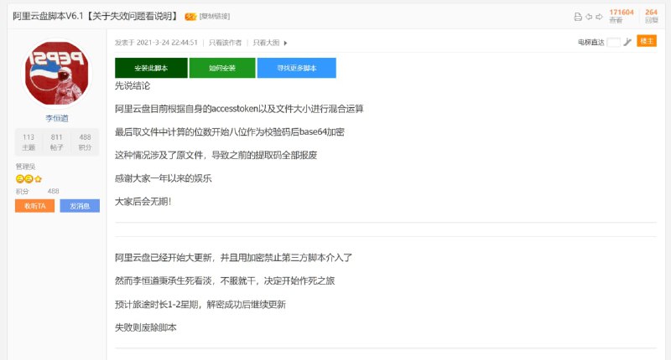The image size is (671, 360).
Task: Click the line 阿里云盘已经开始大更新
Action: click(x=233, y=258)
